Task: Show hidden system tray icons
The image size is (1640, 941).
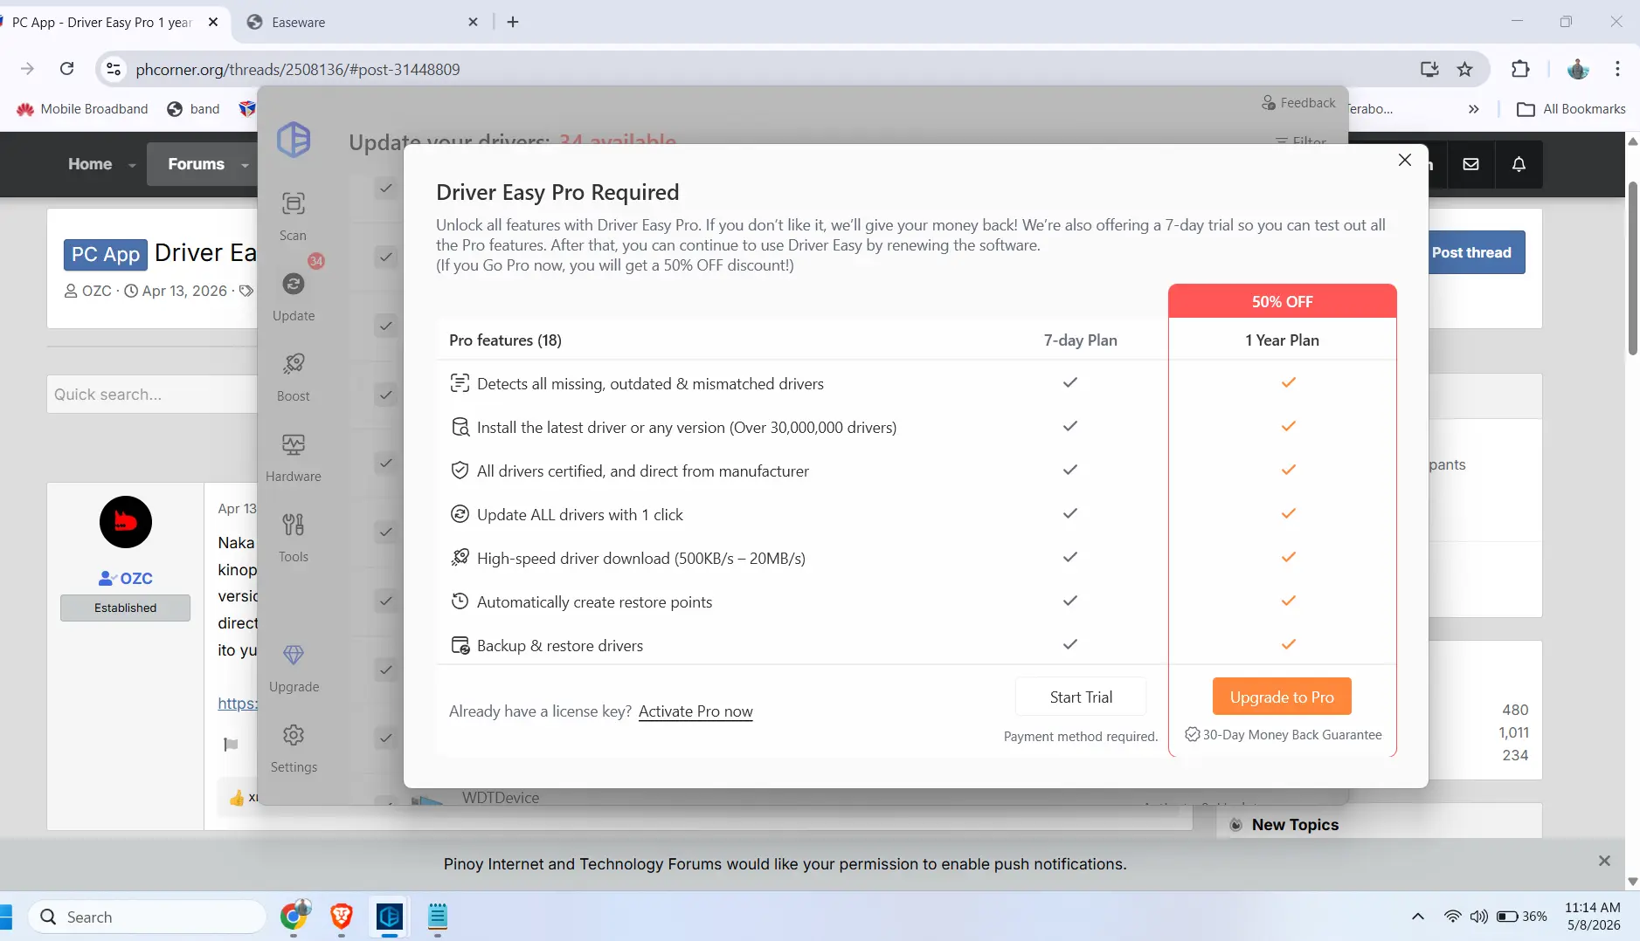Action: tap(1417, 917)
